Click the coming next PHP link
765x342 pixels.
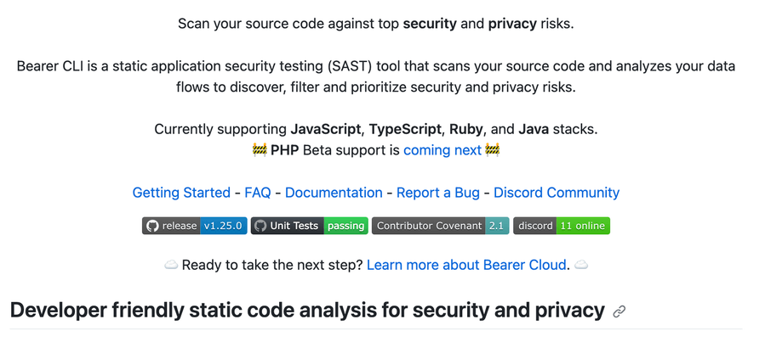[x=442, y=150]
